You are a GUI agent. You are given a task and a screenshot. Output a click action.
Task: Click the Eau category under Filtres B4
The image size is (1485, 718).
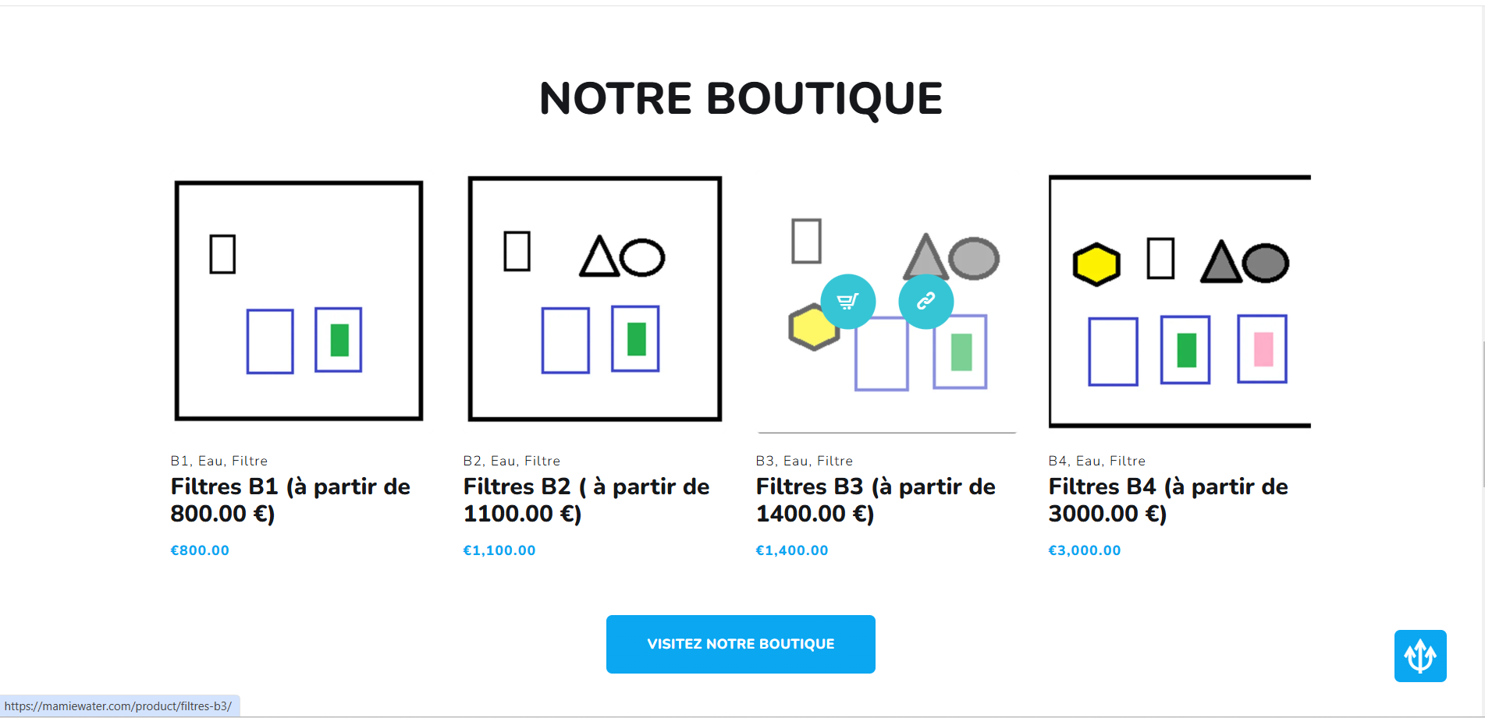coord(1089,461)
